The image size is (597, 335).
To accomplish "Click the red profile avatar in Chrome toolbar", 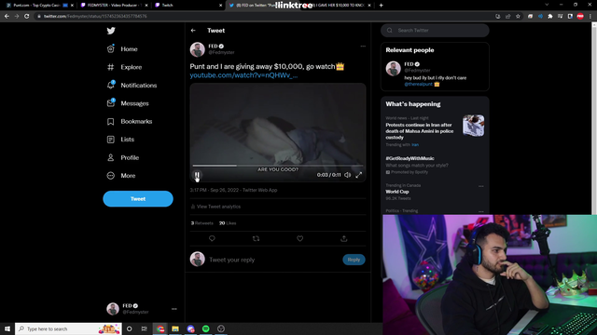I will tap(580, 17).
